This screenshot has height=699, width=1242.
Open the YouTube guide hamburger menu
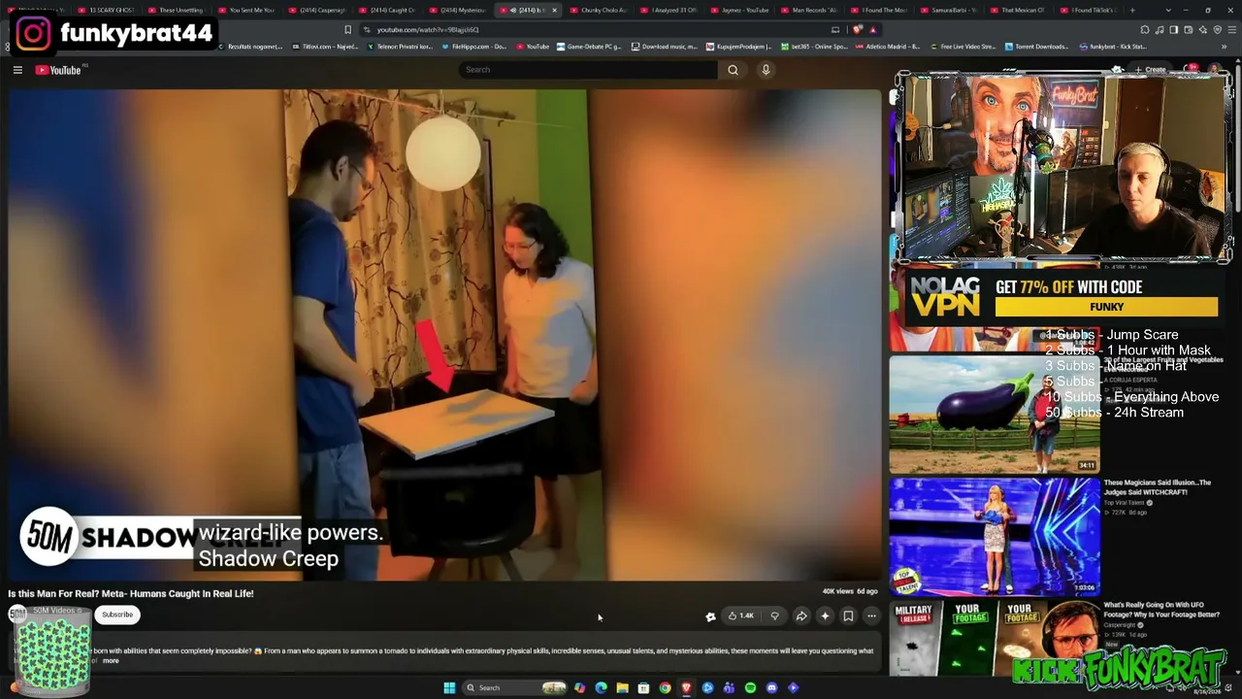(x=17, y=70)
